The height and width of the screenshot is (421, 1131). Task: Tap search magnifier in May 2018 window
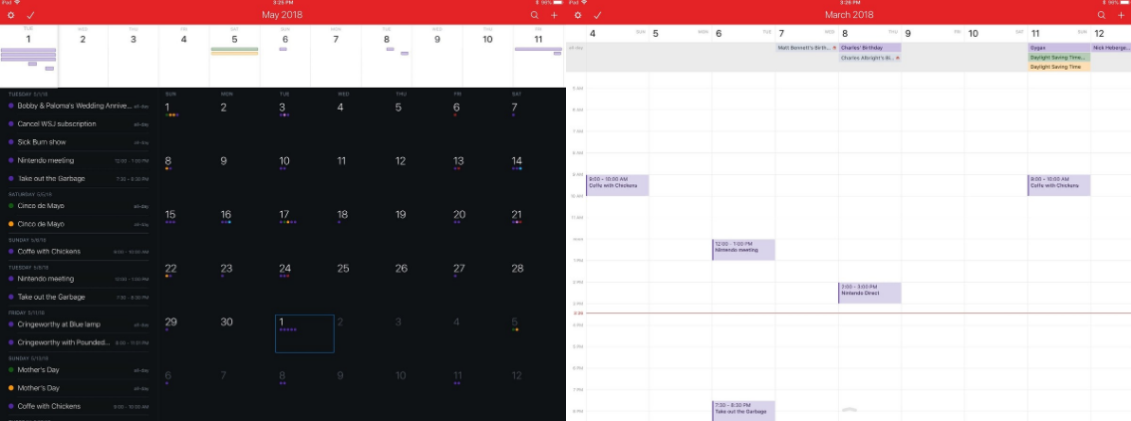coord(534,15)
